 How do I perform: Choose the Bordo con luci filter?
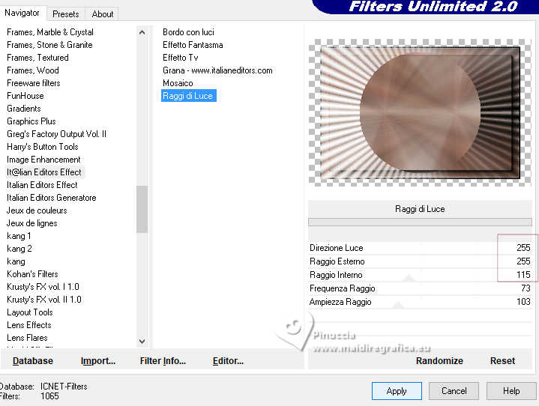(188, 32)
